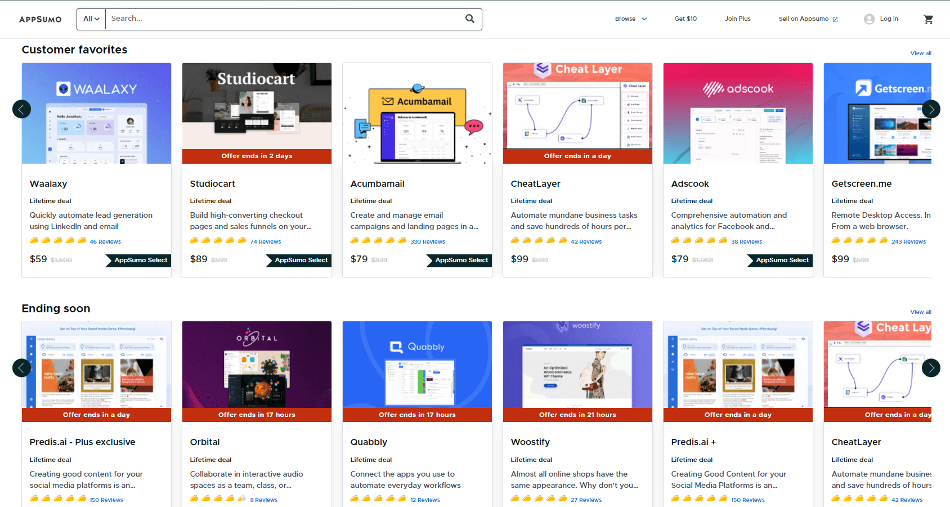Click the Woostify title
This screenshot has width=950, height=507.
point(530,442)
